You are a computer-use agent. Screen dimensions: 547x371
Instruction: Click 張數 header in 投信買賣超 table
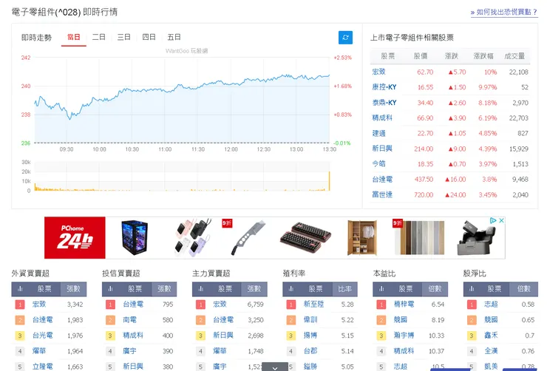(164, 289)
